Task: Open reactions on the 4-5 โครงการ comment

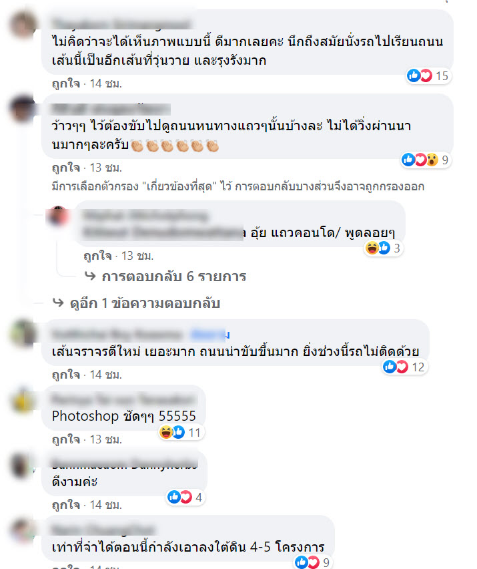Action: click(312, 562)
